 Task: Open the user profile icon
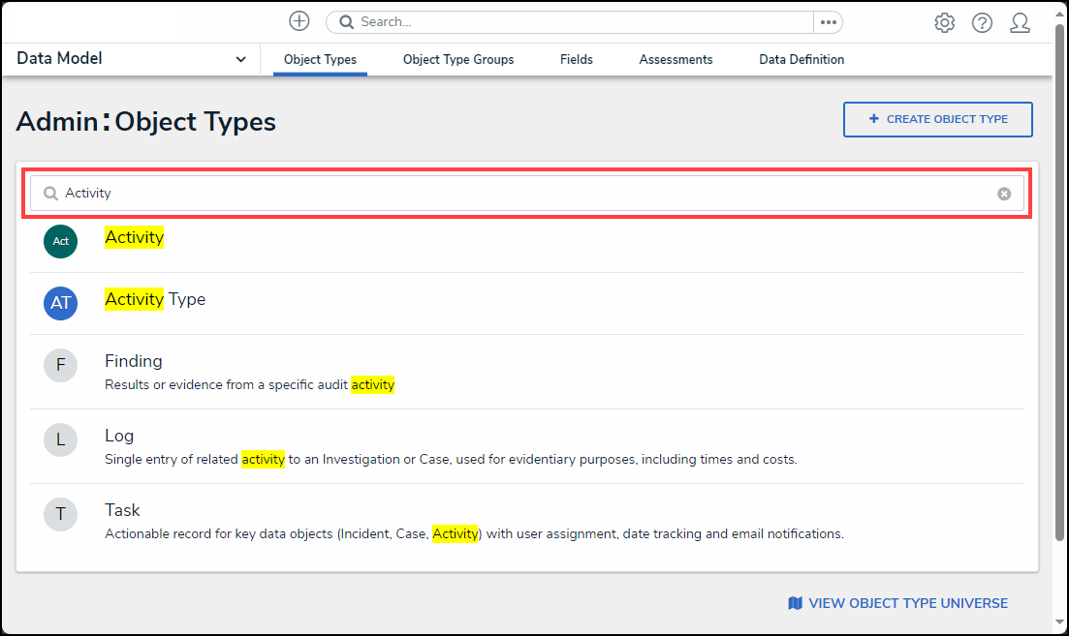(1020, 23)
